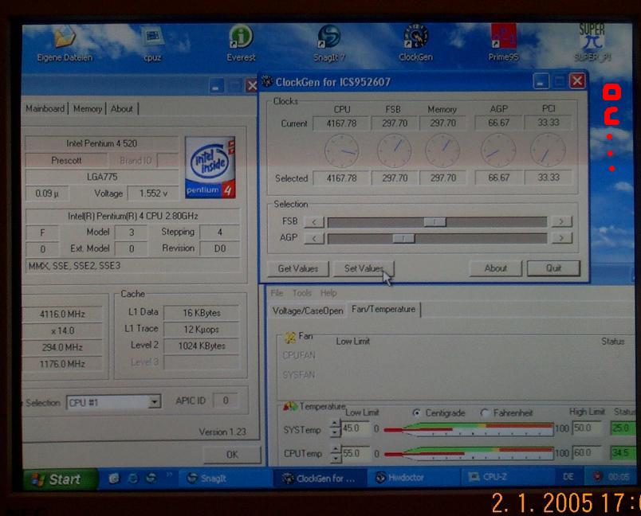Screen dimensions: 641x516
Task: Click the Fan section icon in Hwdoctor
Action: coord(290,337)
